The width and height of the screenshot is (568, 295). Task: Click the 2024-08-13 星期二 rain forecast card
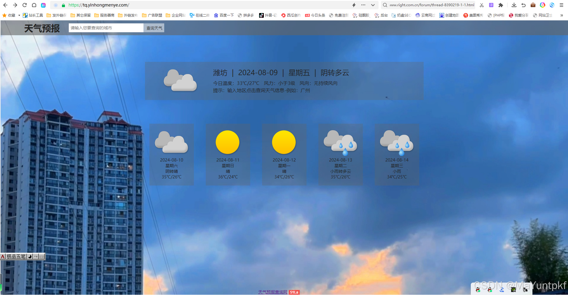(x=341, y=154)
